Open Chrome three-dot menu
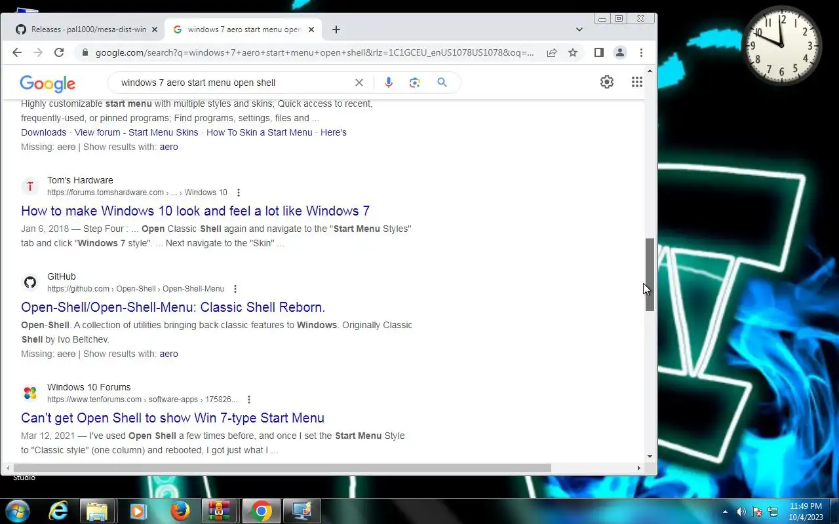The image size is (839, 524). (641, 52)
